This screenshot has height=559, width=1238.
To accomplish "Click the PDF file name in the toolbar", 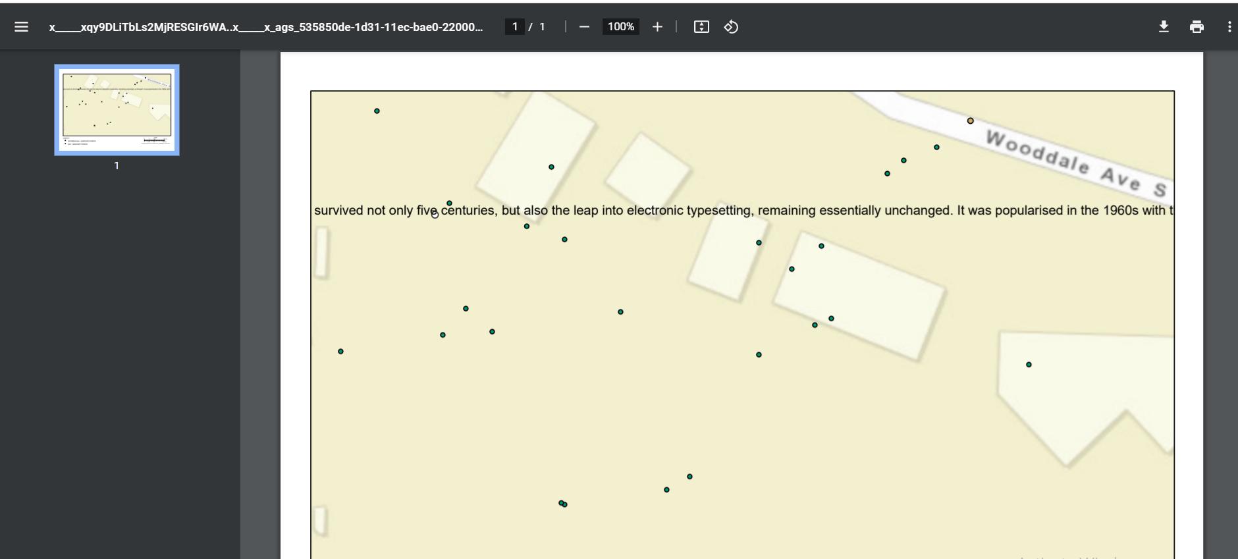I will (x=265, y=27).
